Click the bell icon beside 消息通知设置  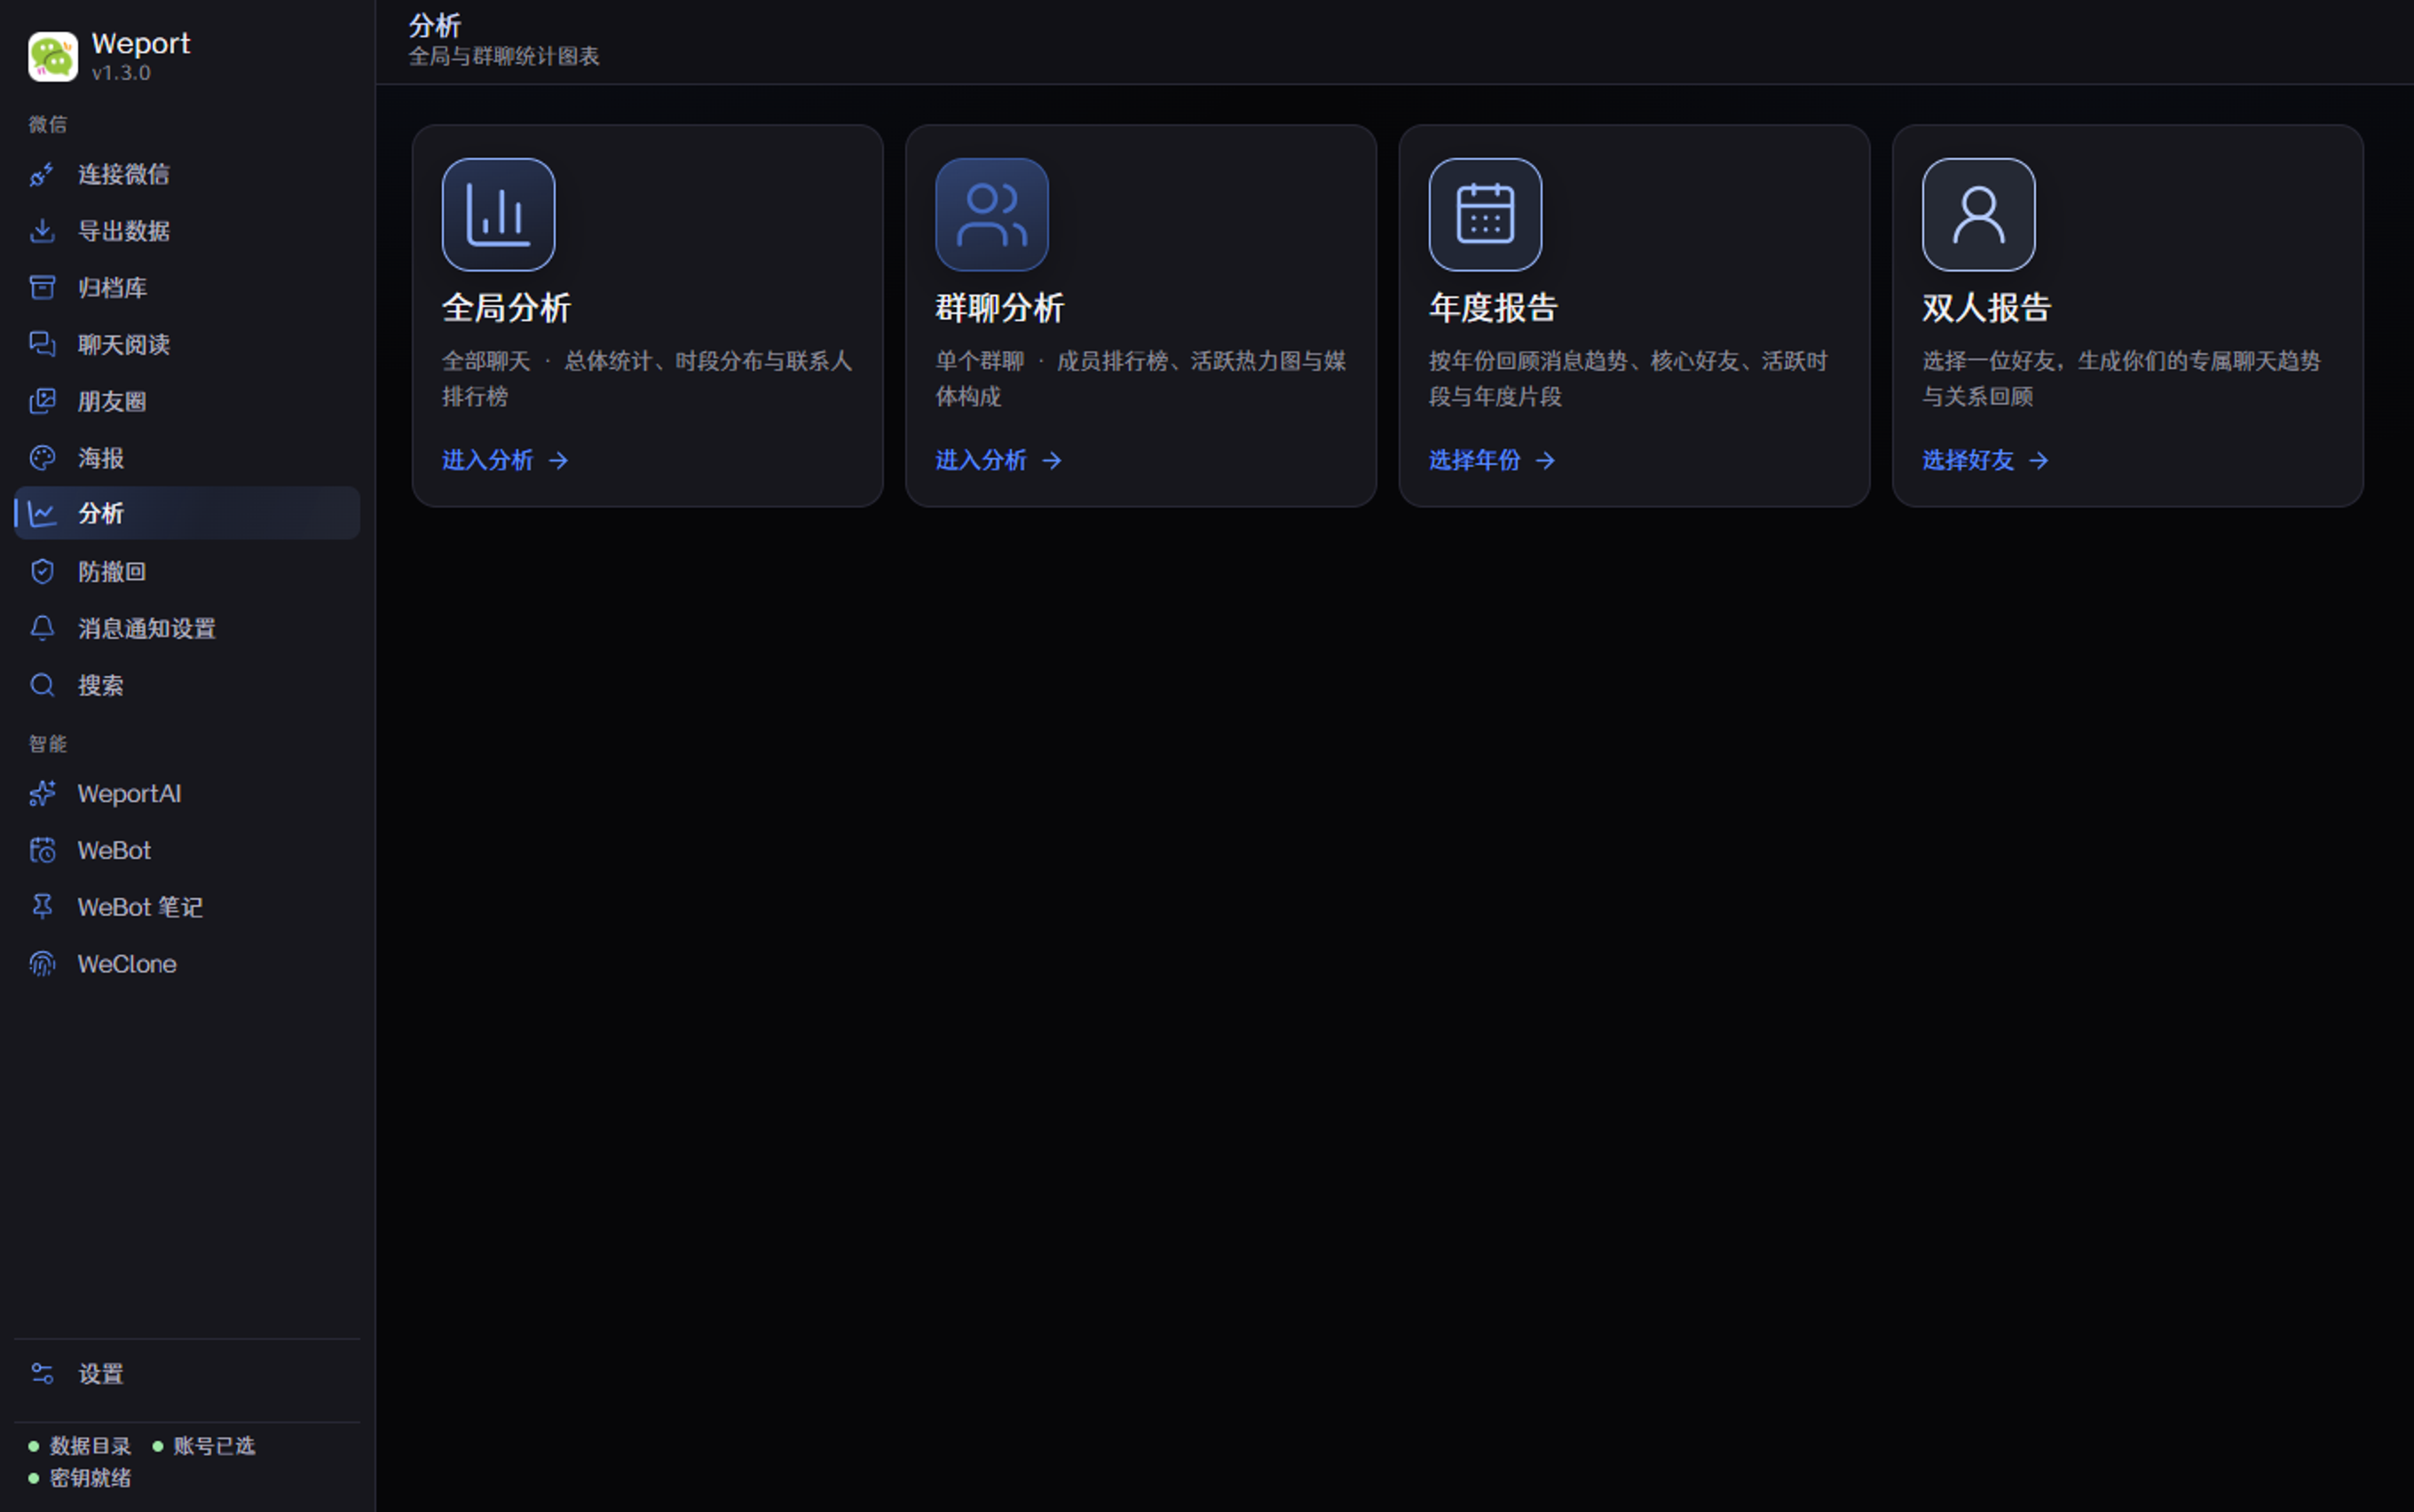click(42, 628)
